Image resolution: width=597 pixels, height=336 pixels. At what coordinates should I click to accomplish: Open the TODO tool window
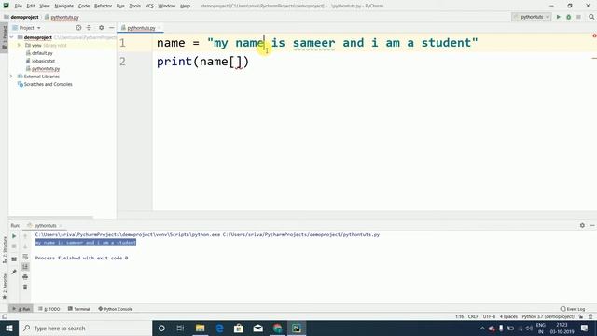pyautogui.click(x=49, y=309)
